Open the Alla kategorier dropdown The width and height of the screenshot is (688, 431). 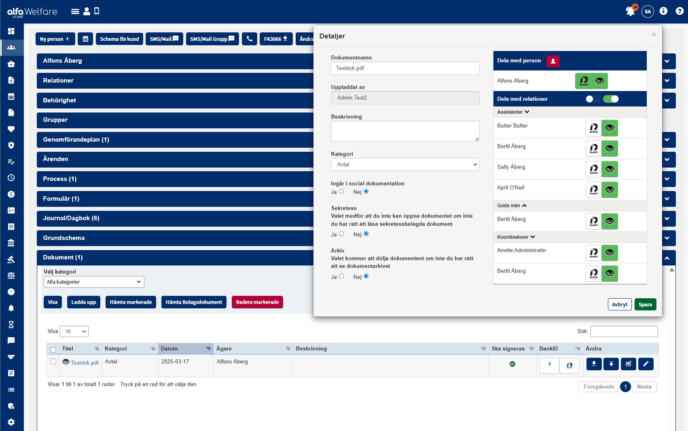coord(94,282)
